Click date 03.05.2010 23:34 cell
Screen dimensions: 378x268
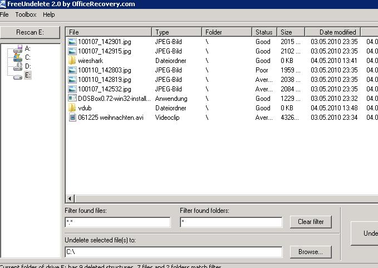(334, 118)
